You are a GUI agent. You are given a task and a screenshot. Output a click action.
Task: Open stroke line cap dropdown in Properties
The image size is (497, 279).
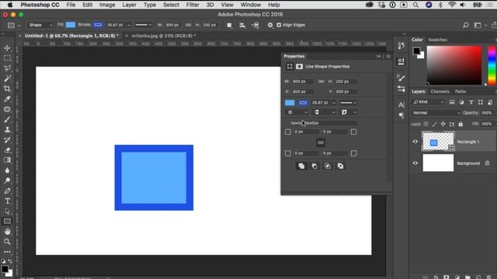click(324, 112)
